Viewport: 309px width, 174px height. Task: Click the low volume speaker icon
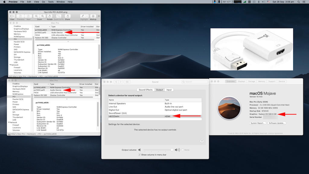pyautogui.click(x=139, y=150)
